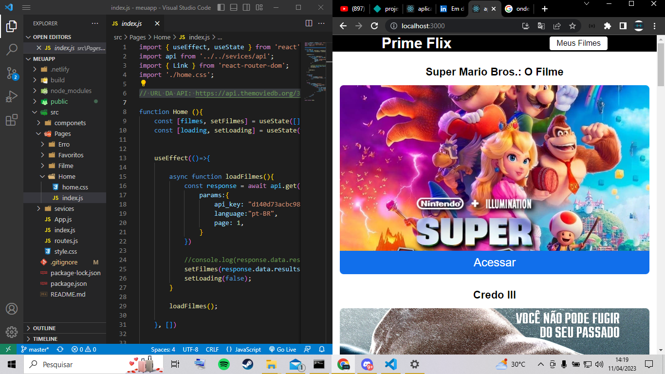Open notifications bell in status bar
Viewport: 665px width, 374px height.
point(322,349)
